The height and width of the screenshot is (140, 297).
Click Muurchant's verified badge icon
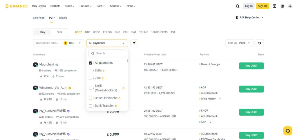point(57,65)
